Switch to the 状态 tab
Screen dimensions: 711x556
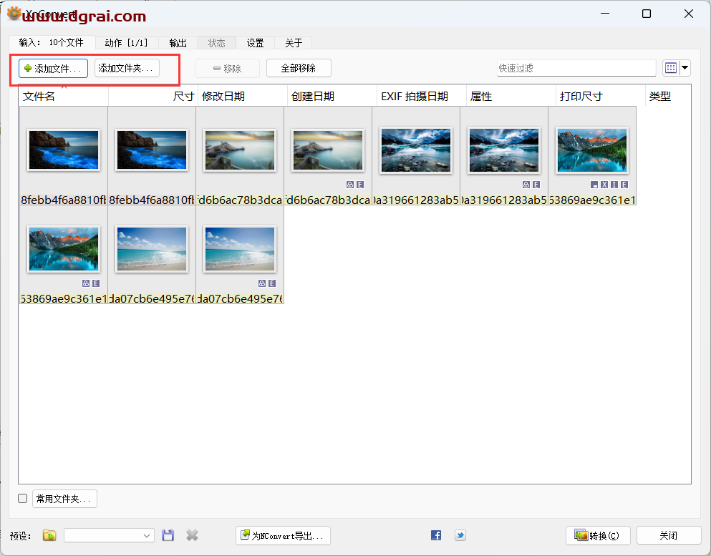pyautogui.click(x=217, y=43)
